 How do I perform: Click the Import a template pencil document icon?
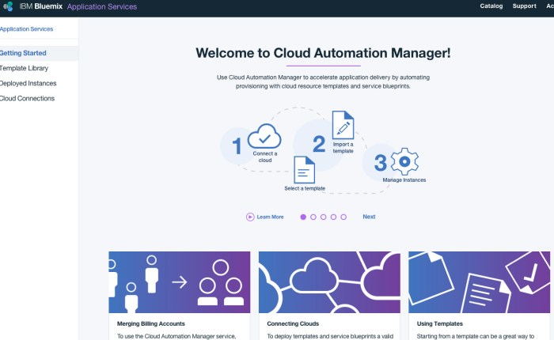[x=343, y=125]
